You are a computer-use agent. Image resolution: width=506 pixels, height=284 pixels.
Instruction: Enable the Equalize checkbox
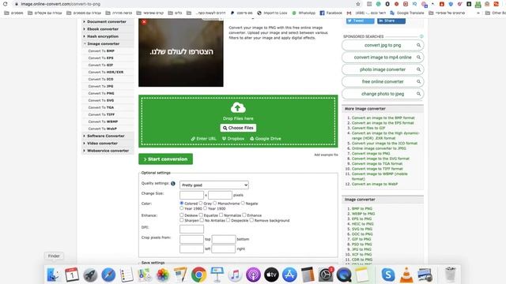click(x=201, y=215)
